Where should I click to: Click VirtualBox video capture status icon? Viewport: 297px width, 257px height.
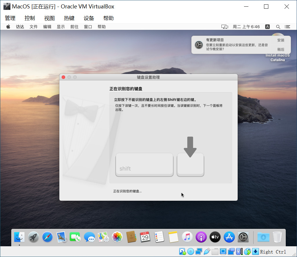(x=231, y=252)
